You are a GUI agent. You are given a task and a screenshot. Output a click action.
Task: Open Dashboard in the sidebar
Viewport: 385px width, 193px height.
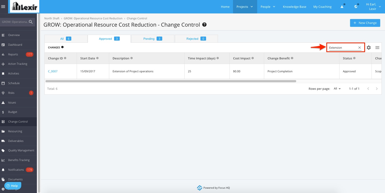[18, 45]
